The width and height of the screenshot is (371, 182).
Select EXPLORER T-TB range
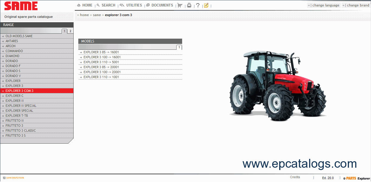[37, 116]
